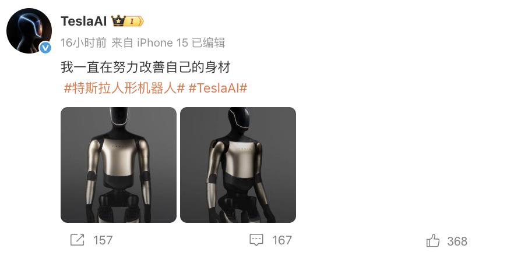View the front-facing robot photo
This screenshot has width=514, height=256.
[119, 165]
